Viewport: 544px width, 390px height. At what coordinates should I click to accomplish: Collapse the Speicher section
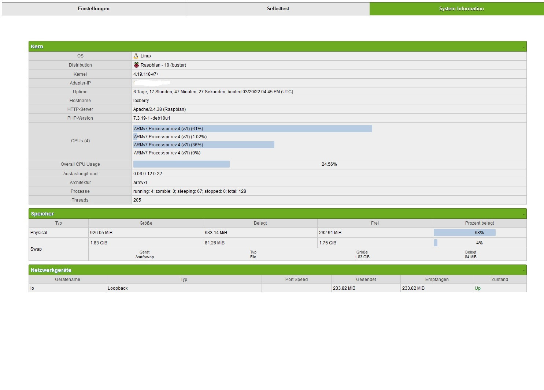[x=523, y=214]
